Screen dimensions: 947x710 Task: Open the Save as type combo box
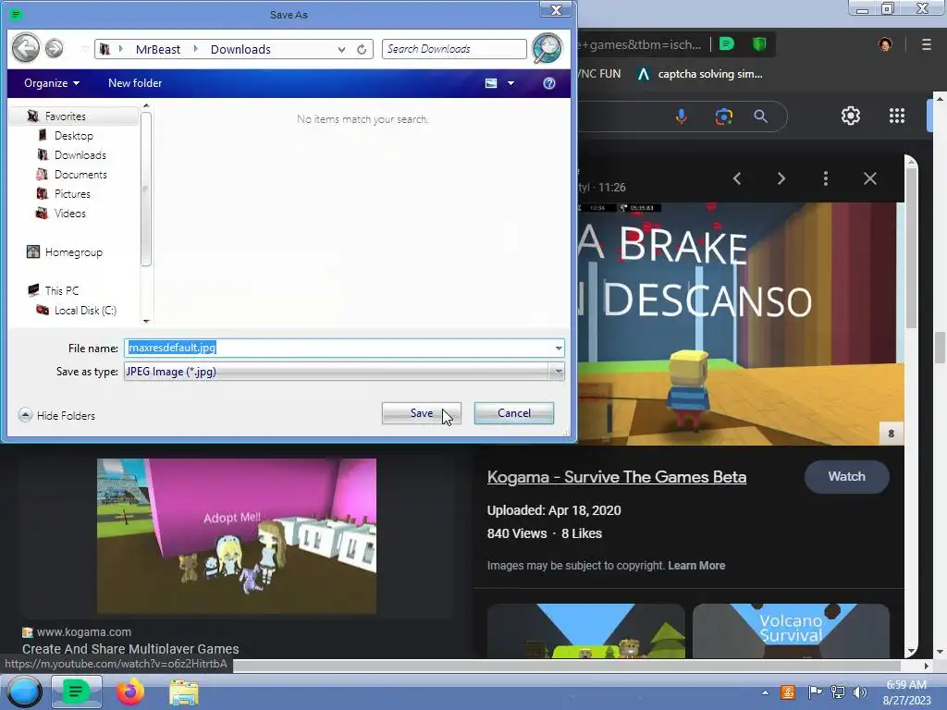[344, 372]
